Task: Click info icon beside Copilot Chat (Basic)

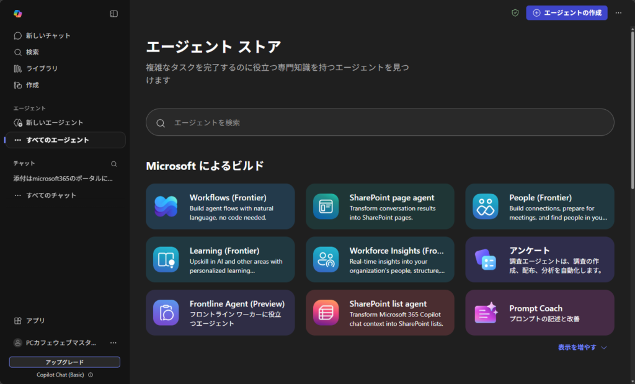Action: 91,375
